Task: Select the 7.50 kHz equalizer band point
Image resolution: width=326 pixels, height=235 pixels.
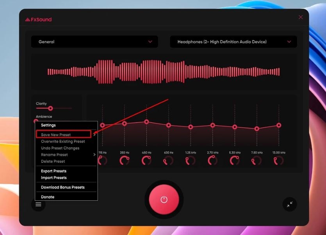Action: [257, 129]
